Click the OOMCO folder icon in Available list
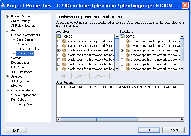 [x=59, y=36]
